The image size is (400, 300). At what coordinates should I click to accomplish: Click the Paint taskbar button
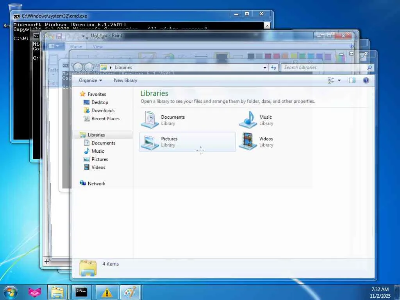(130, 292)
